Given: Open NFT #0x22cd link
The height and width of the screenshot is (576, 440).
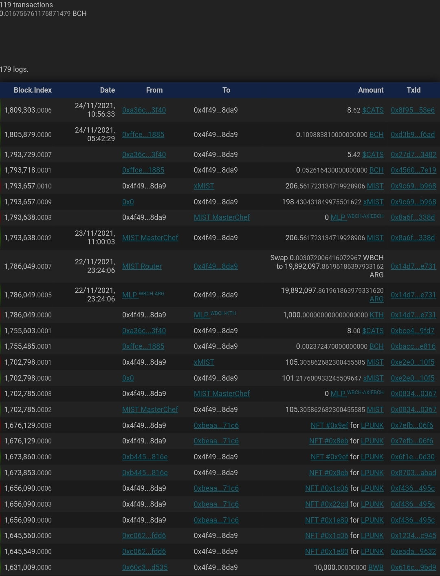Looking at the screenshot, I should [326, 504].
